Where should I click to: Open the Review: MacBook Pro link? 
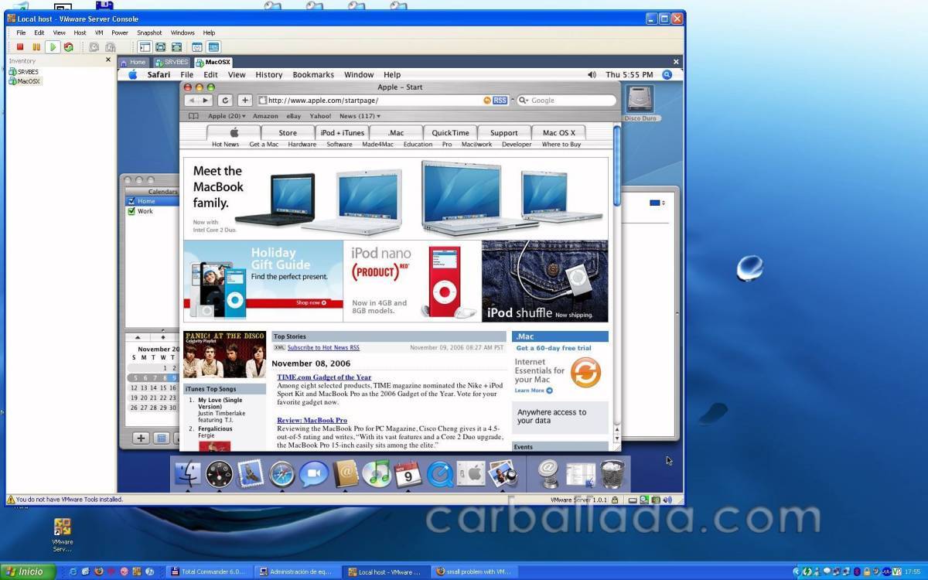[312, 420]
